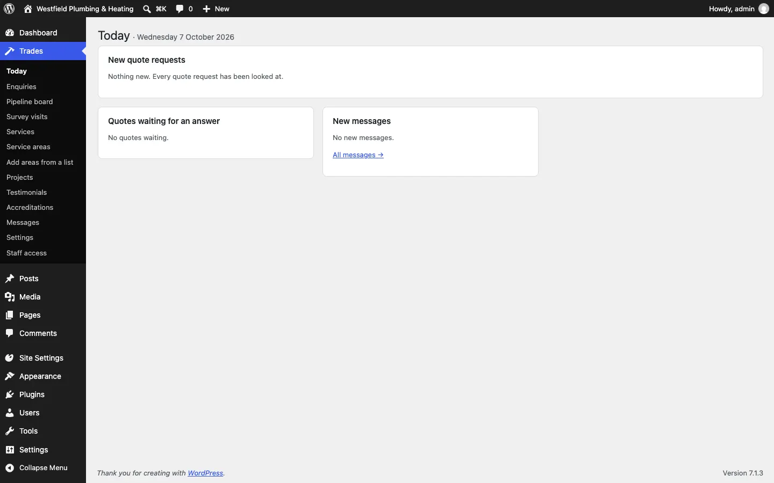This screenshot has height=483, width=774.
Task: Visit the WordPress footer link
Action: click(205, 473)
